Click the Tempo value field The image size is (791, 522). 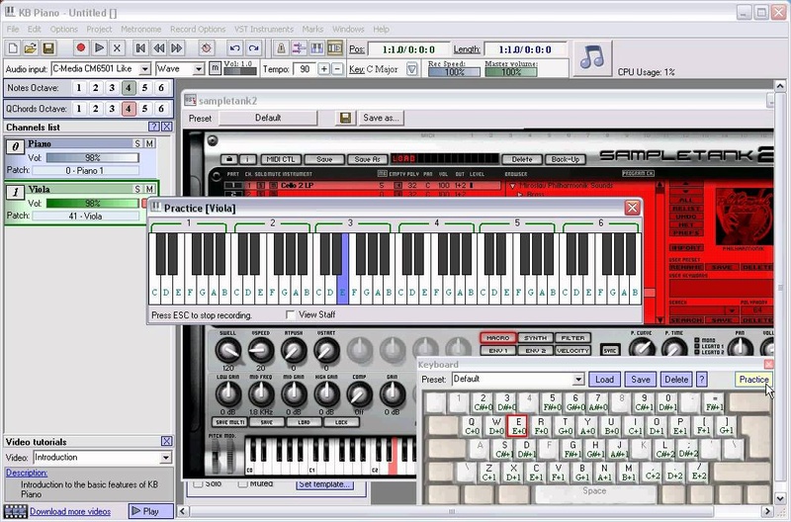click(305, 69)
